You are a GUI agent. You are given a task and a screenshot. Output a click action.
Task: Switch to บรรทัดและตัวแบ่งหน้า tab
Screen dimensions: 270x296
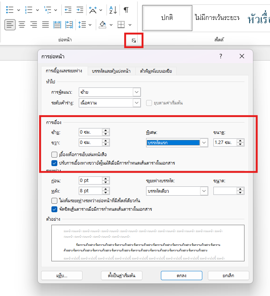pyautogui.click(x=111, y=71)
